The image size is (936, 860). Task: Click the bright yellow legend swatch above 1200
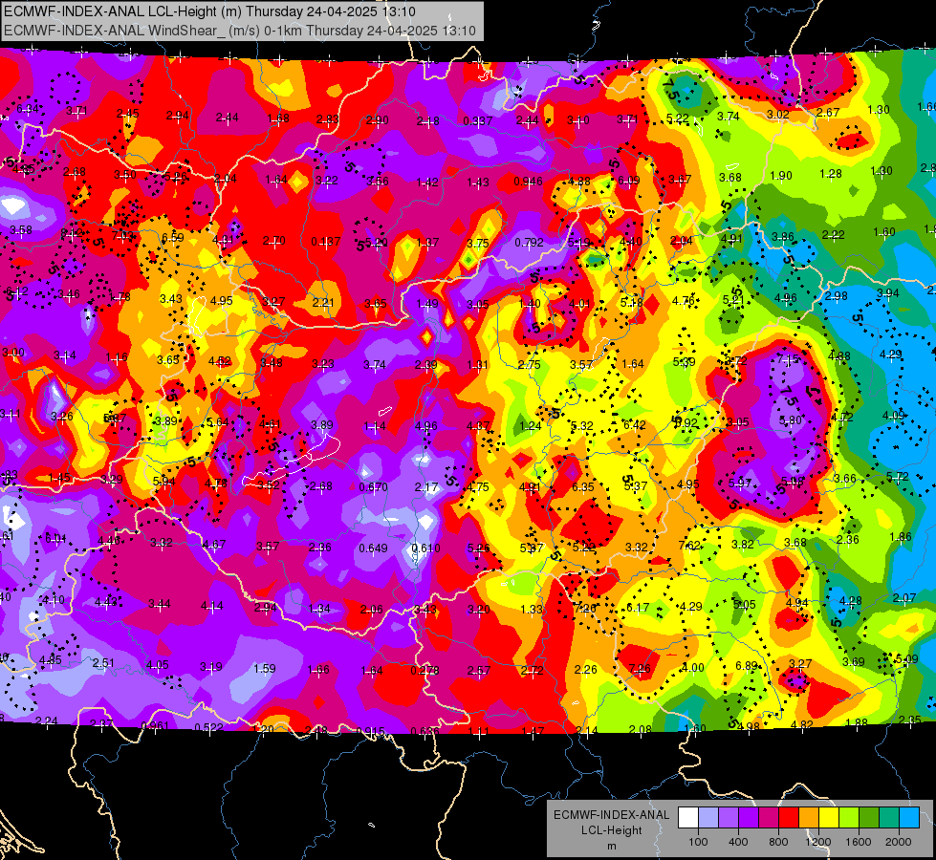click(x=829, y=818)
